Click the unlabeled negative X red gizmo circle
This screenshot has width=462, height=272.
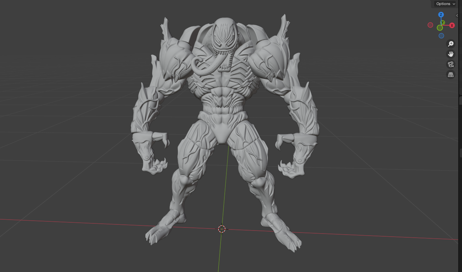(430, 25)
